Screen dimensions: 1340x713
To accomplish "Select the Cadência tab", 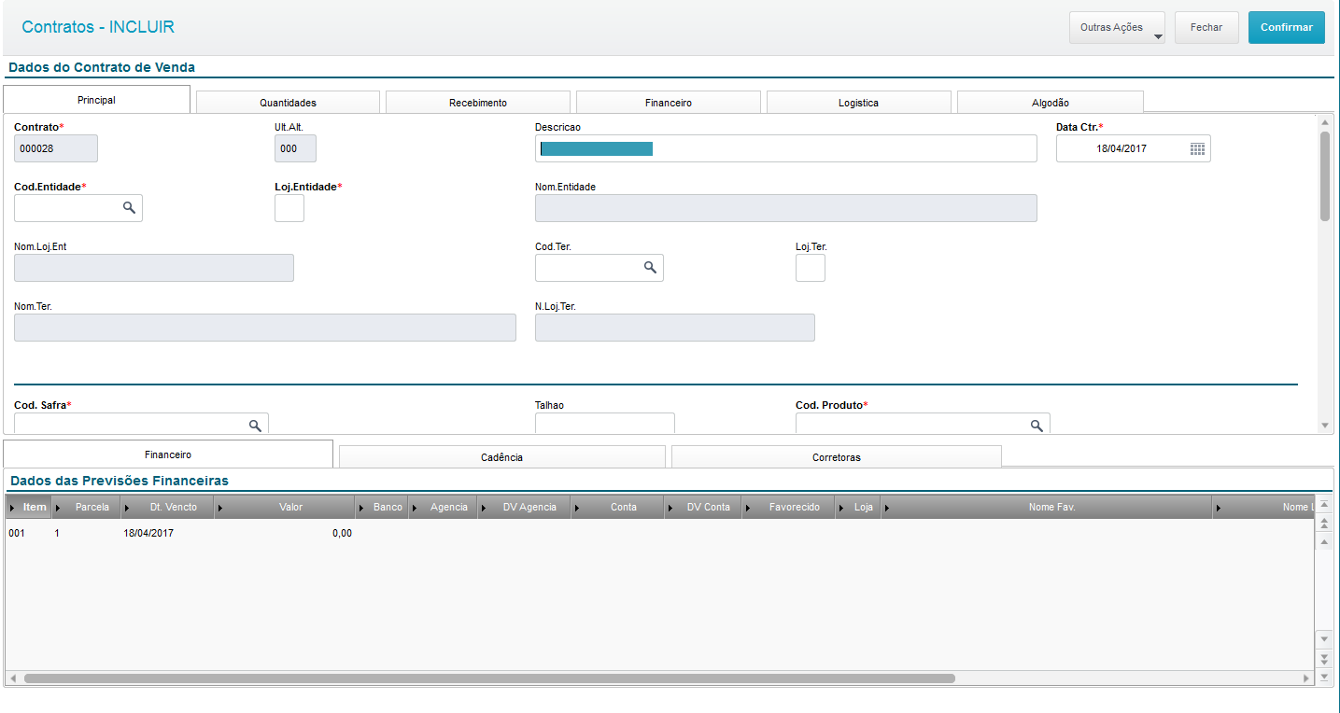I will [x=502, y=457].
